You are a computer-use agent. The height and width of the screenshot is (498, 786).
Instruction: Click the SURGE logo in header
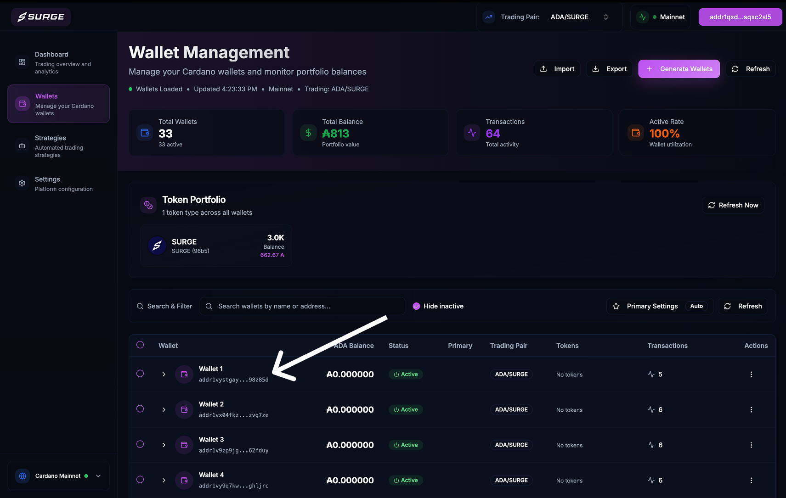click(x=41, y=17)
